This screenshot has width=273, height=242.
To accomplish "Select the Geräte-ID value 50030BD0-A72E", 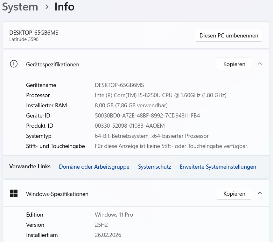I will (x=147, y=116).
